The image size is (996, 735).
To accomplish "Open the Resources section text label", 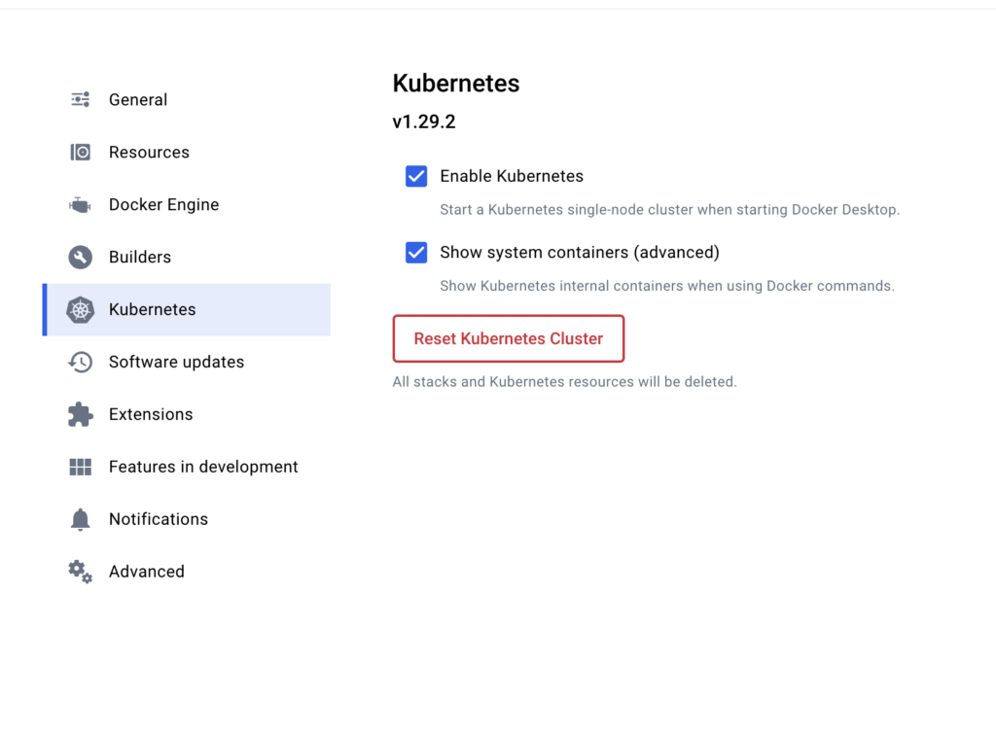I will (x=149, y=153).
